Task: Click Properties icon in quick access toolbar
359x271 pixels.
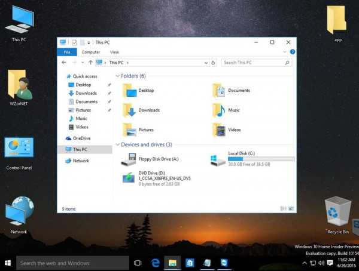Action: (x=74, y=42)
